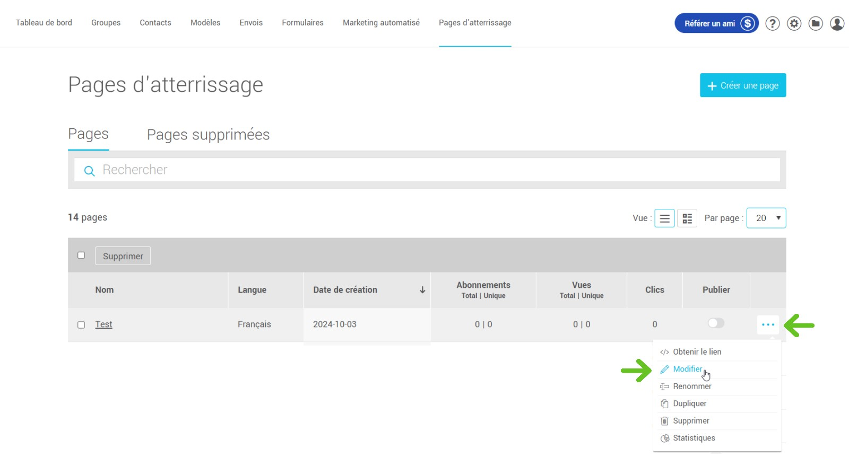Click the Référer un ami button
The image size is (849, 466).
click(716, 23)
